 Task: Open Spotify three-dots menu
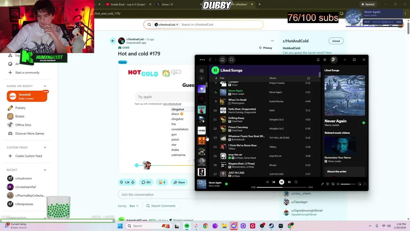click(x=202, y=60)
